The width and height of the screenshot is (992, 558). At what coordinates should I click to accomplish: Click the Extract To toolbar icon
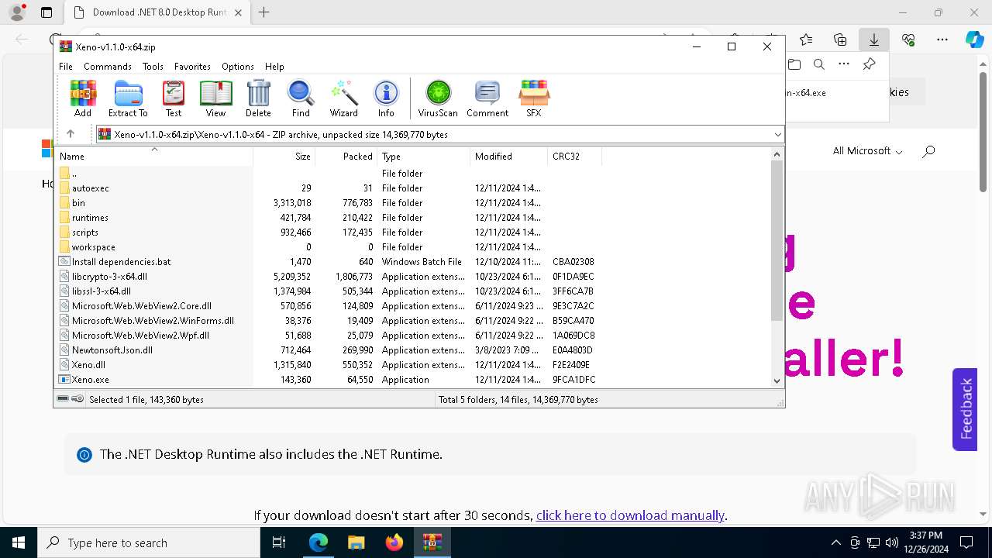[128, 98]
